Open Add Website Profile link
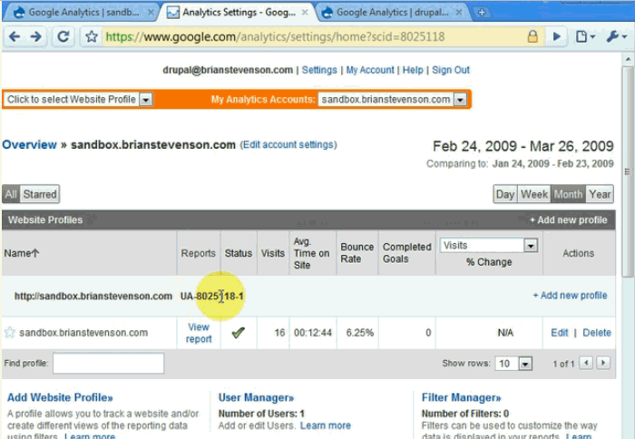 60,397
